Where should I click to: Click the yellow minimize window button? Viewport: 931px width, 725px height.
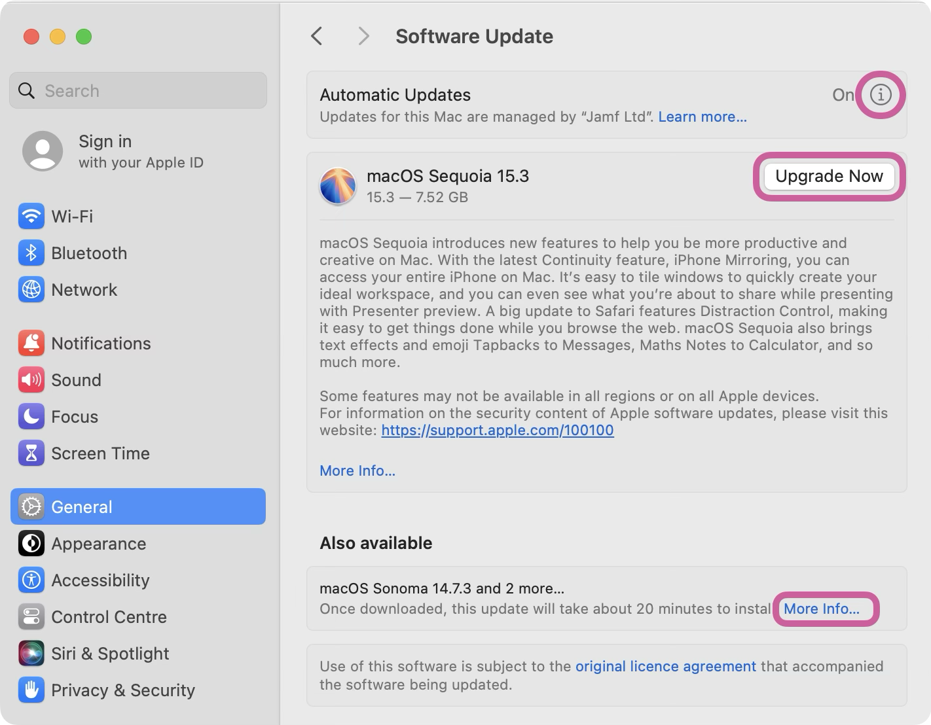pyautogui.click(x=58, y=37)
